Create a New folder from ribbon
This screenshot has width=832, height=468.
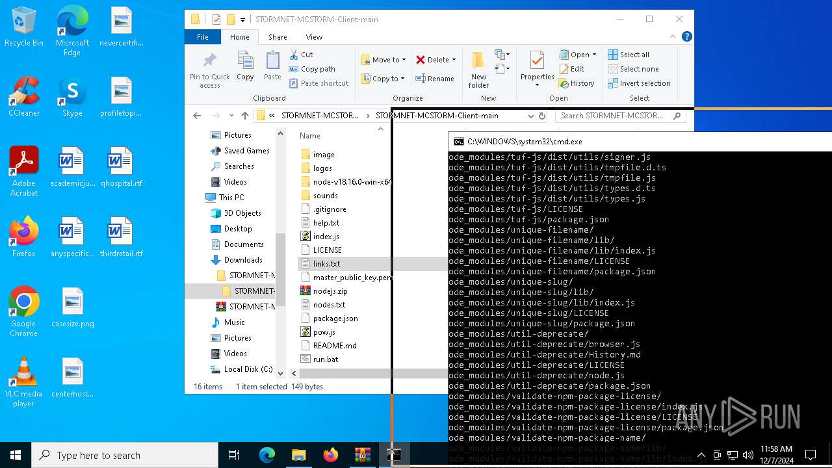tap(478, 70)
